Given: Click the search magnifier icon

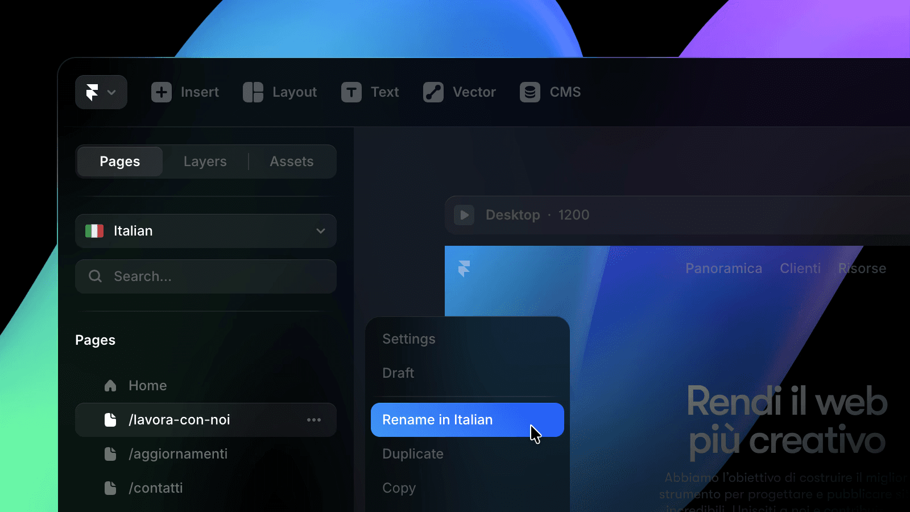Looking at the screenshot, I should (x=96, y=276).
